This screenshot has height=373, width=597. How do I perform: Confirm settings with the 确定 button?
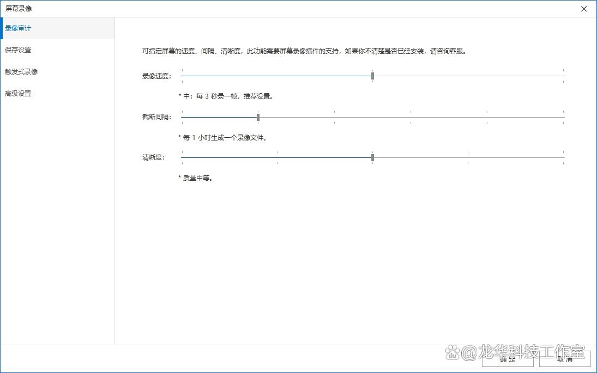pyautogui.click(x=508, y=359)
